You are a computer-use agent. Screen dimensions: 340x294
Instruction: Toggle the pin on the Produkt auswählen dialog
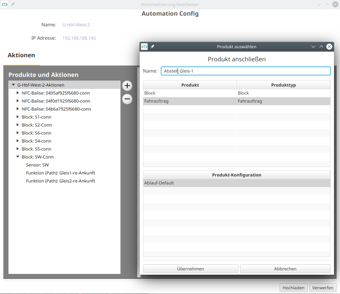[152, 47]
